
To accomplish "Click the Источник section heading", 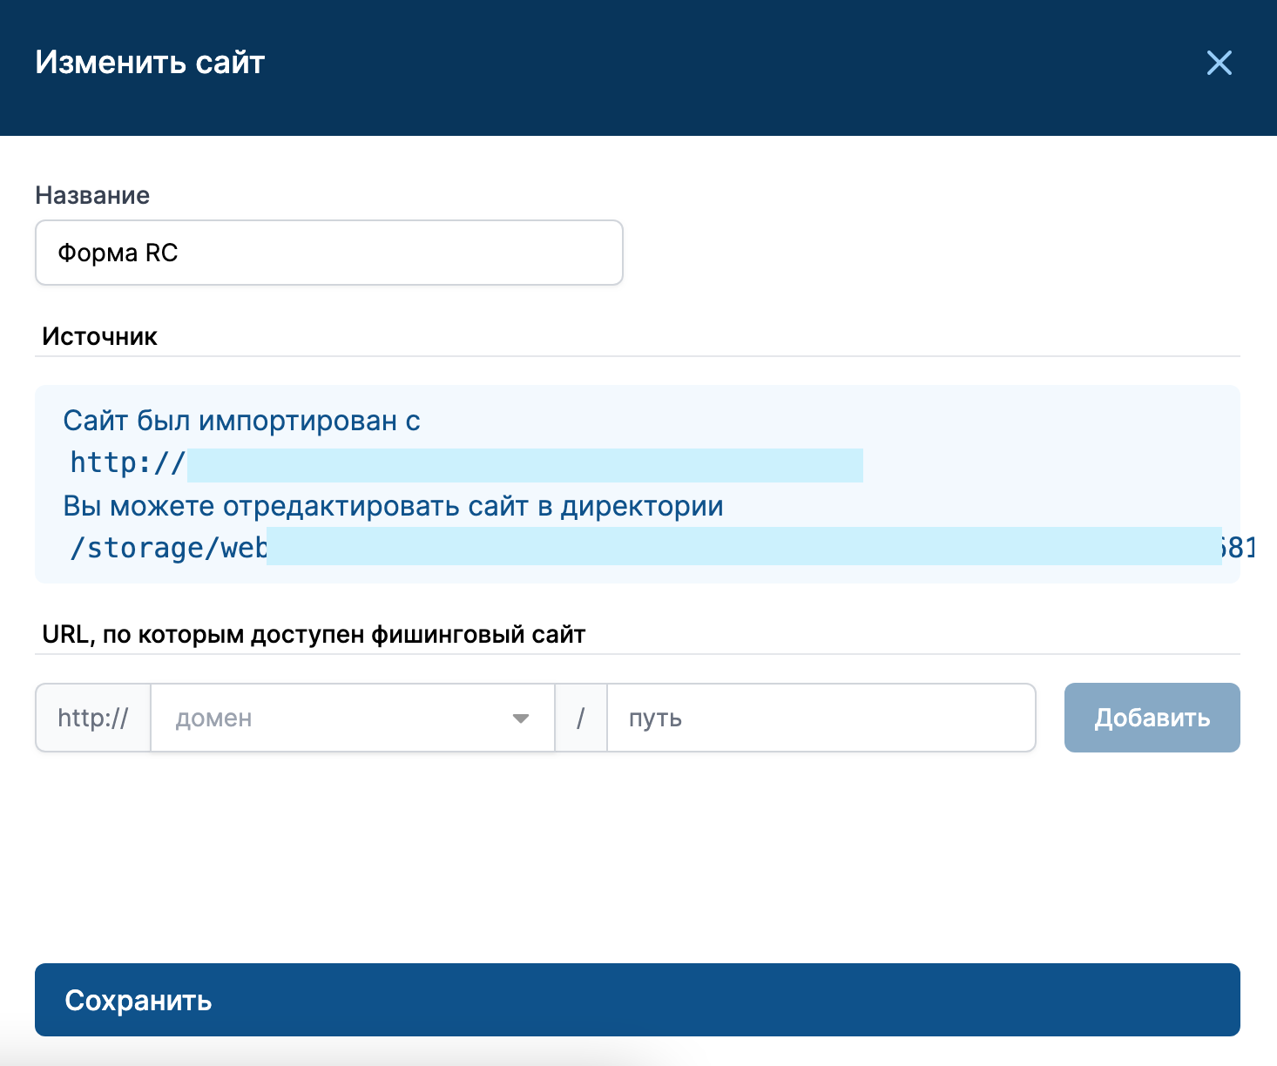I will point(99,337).
